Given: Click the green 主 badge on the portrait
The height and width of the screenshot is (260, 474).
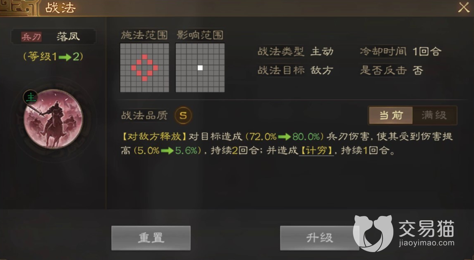Looking at the screenshot, I should 30,97.
